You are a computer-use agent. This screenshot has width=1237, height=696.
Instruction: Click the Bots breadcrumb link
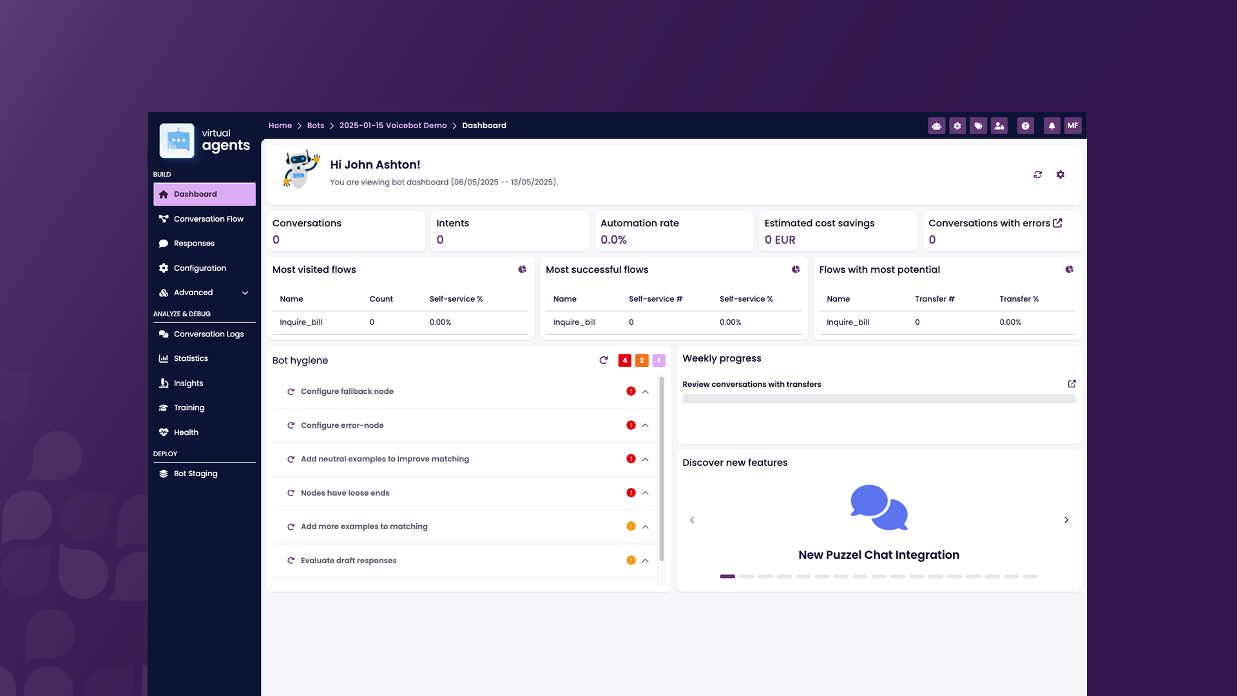click(x=315, y=126)
